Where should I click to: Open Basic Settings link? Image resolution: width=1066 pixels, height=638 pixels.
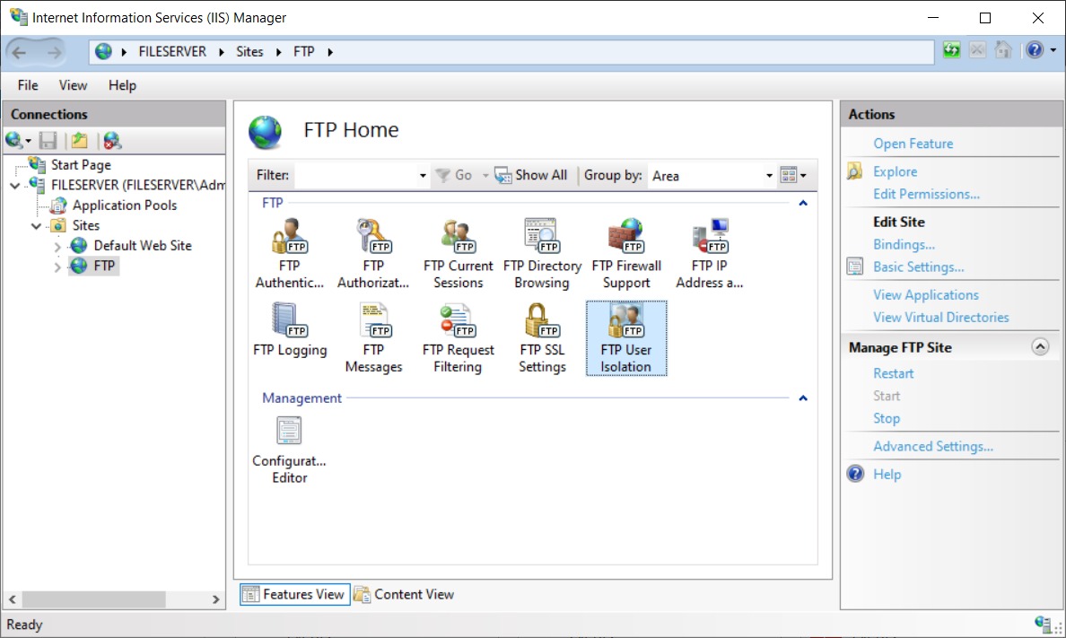click(x=919, y=267)
